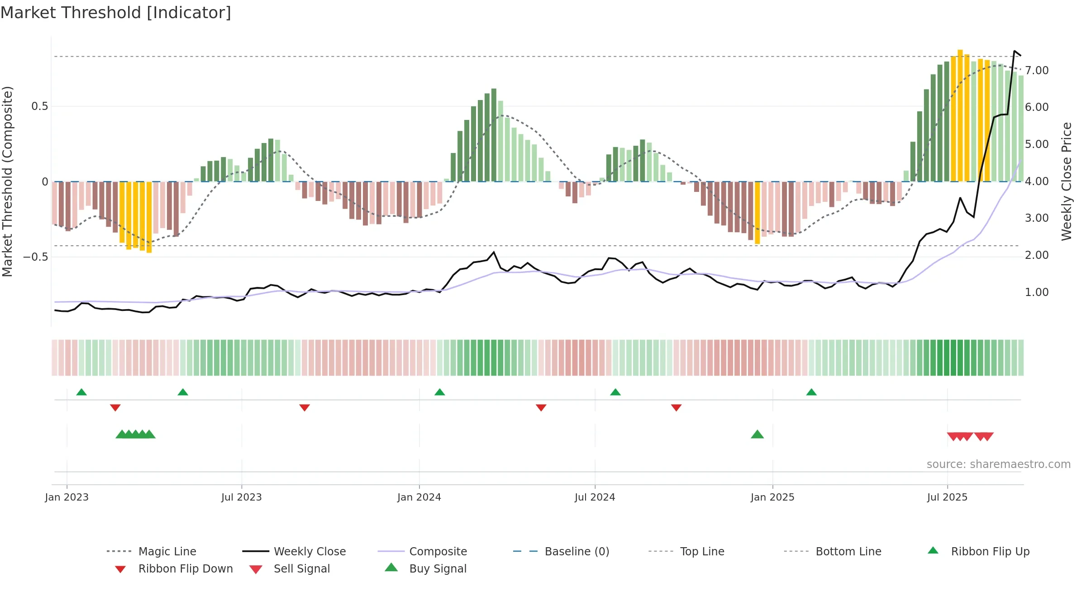Screen dimensions: 1086x611
Task: Toggle the Ribbon Flip Up legend entry
Action: click(x=978, y=551)
